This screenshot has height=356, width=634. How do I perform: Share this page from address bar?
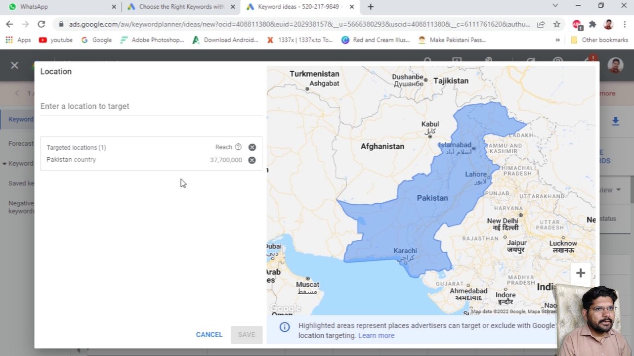[x=541, y=24]
